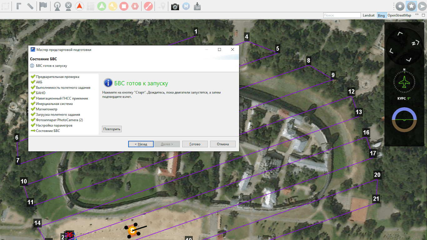Click the green arrow launch icon
This screenshot has width=427, height=240.
102,6
